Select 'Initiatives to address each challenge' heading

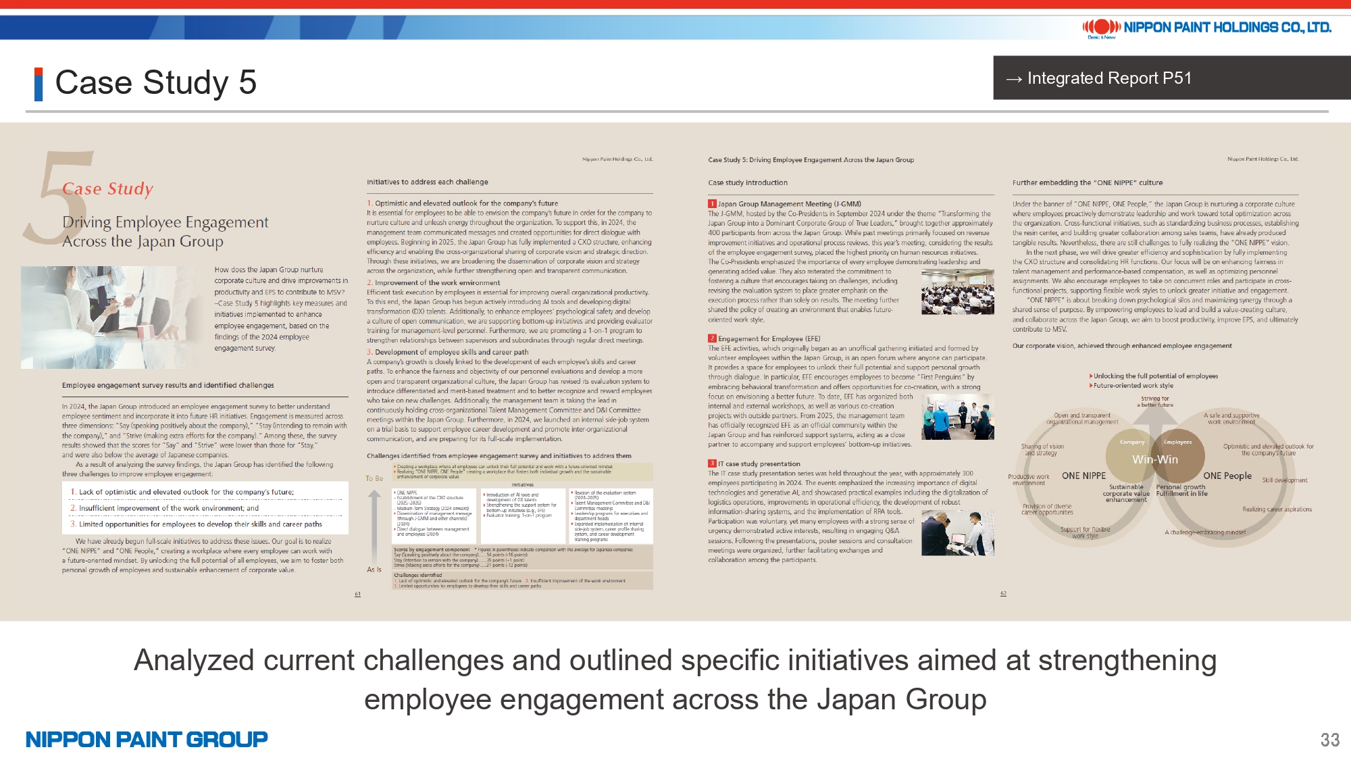pos(428,182)
